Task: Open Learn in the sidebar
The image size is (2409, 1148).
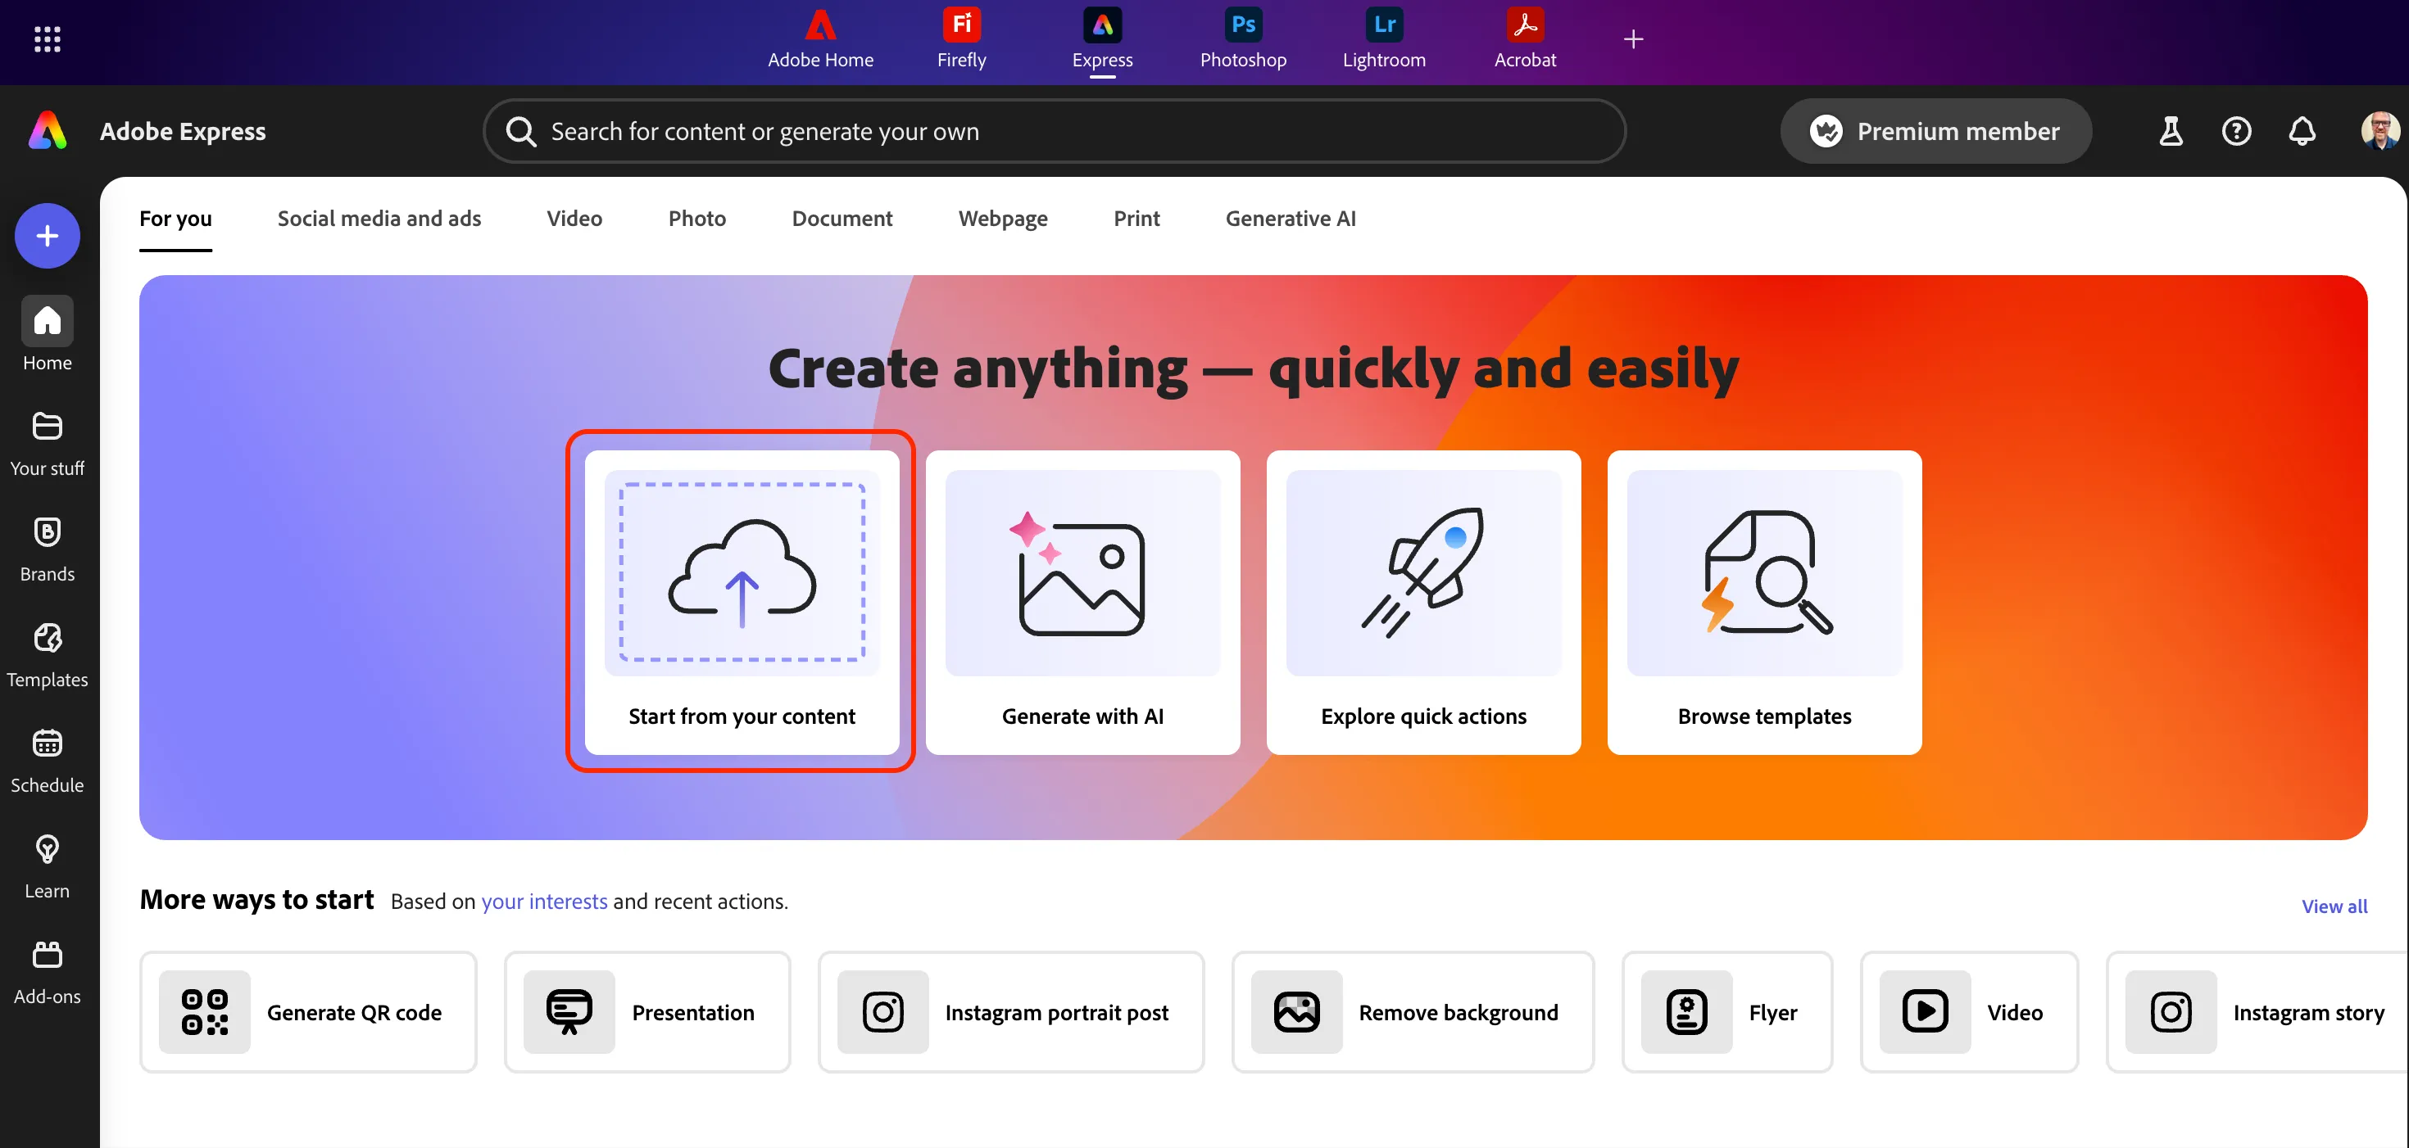Action: pyautogui.click(x=47, y=866)
